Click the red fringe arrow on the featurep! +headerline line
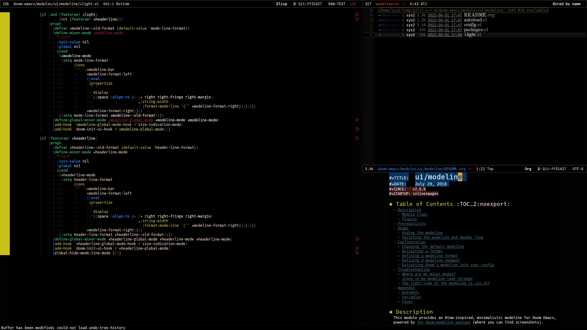 pyautogui.click(x=357, y=138)
